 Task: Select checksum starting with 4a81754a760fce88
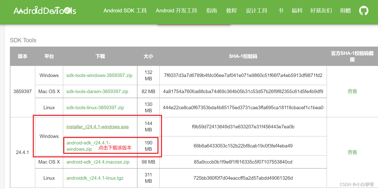(243, 92)
